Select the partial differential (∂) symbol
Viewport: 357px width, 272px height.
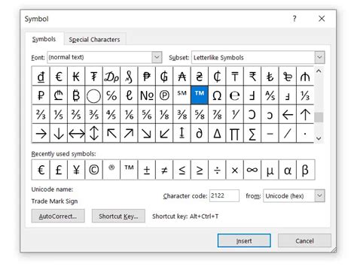click(200, 134)
